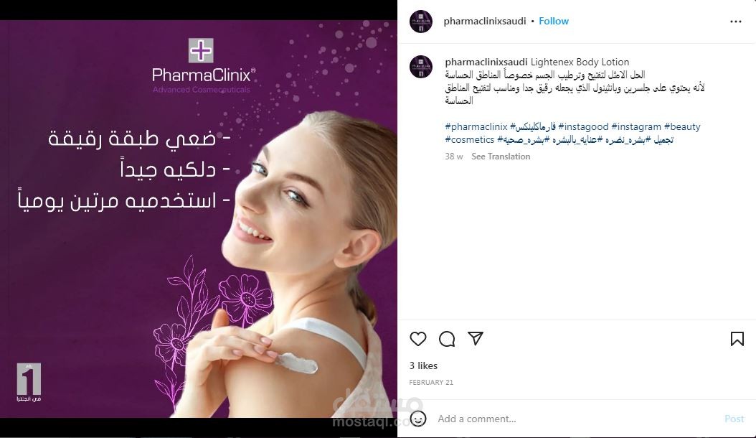Open the #pharmaclinix hashtag
This screenshot has height=438, width=756.
point(476,126)
